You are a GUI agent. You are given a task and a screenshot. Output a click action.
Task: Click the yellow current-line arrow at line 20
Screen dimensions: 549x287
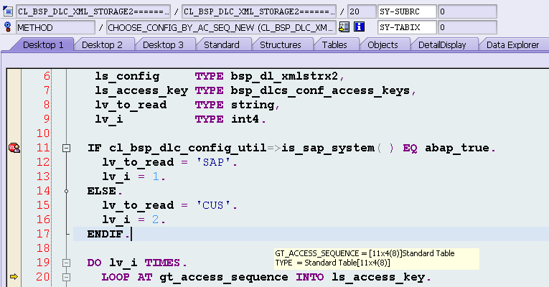tap(14, 276)
